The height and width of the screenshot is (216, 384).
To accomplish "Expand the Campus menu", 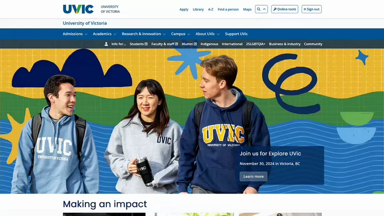I will [x=180, y=34].
